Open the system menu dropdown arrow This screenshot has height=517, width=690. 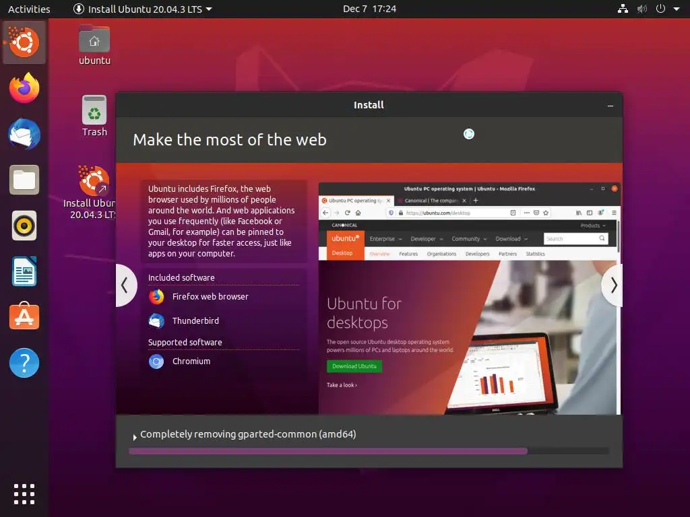[677, 9]
